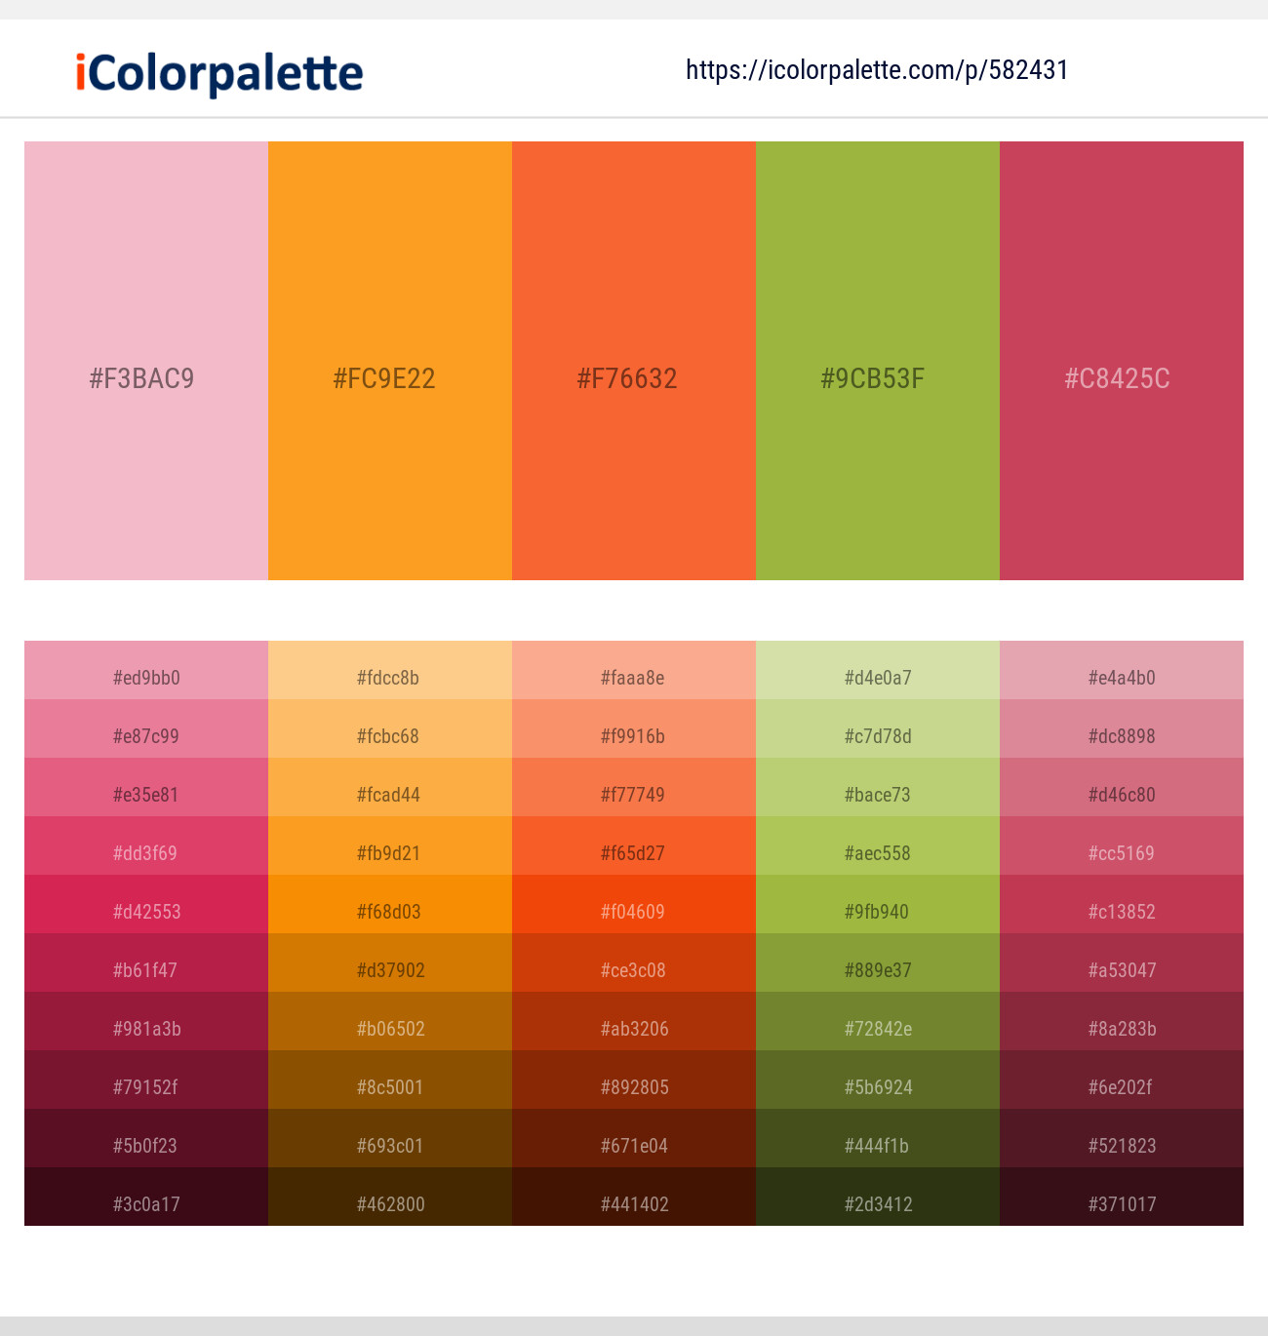
Task: Choose the #f68d03 bright orange shade
Action: point(390,905)
